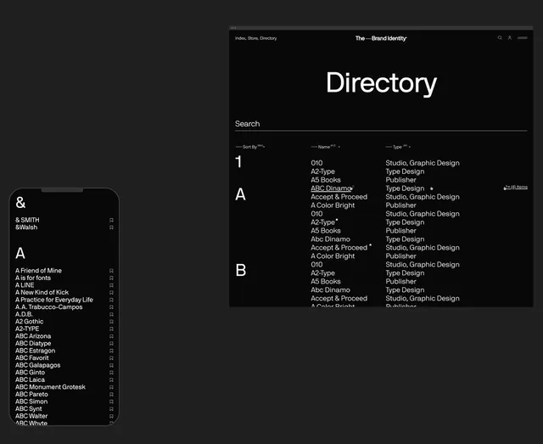Bookmark A.A. Trabucco-Campos entry
Viewport: 543px width, 444px height.
click(111, 307)
